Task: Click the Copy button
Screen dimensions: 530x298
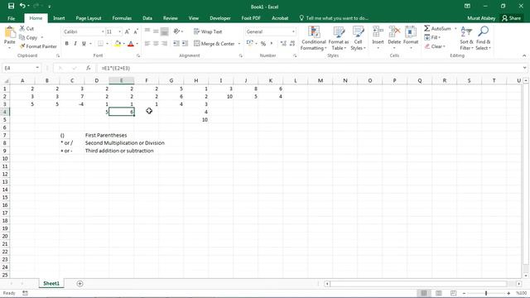Action: point(28,37)
